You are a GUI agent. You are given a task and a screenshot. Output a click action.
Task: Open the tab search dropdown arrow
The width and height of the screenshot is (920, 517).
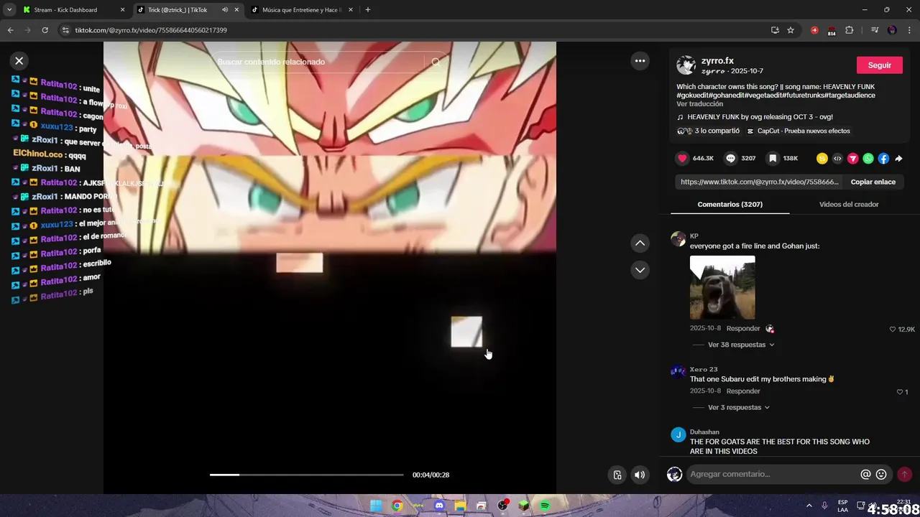tap(9, 10)
